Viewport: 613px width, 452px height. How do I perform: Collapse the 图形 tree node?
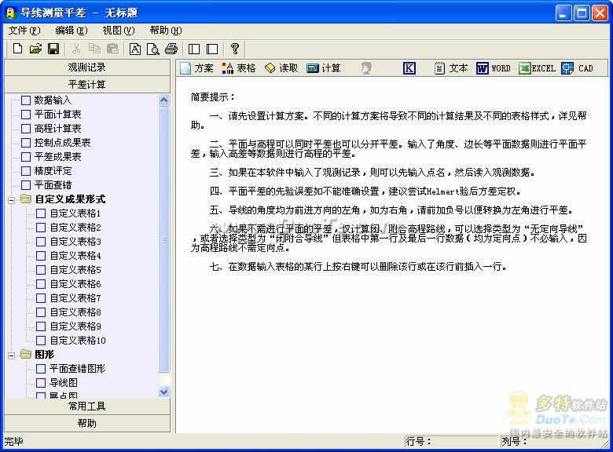coord(12,355)
